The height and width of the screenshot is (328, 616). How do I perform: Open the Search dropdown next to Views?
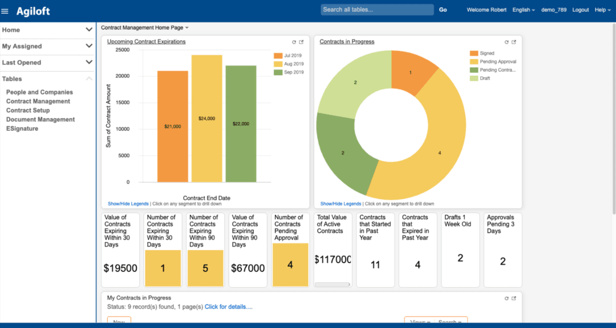coord(449,321)
